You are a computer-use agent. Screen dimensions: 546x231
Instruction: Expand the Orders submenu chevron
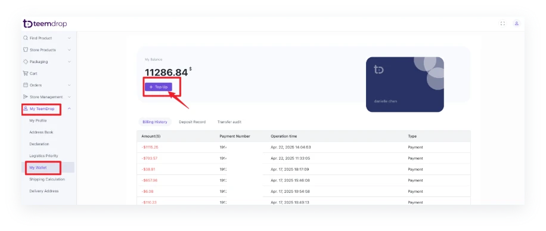[x=69, y=85]
